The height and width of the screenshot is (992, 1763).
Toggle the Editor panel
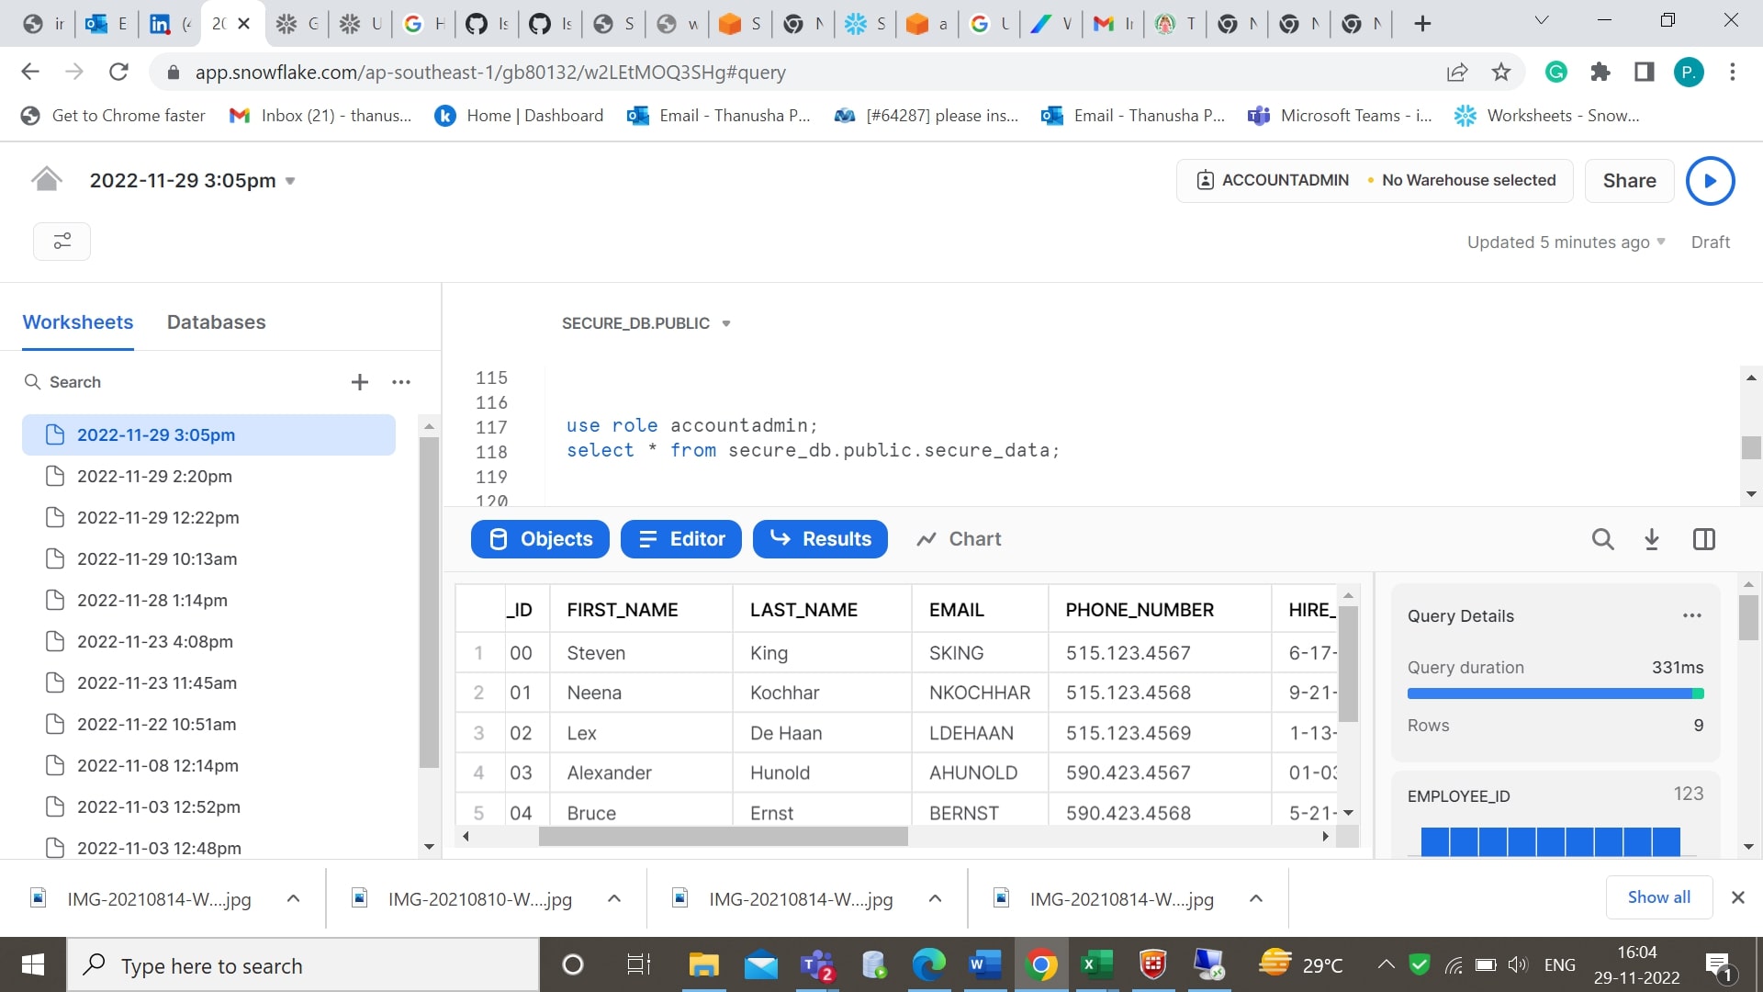(680, 539)
